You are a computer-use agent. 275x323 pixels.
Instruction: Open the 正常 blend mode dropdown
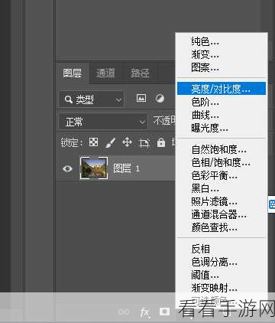pyautogui.click(x=103, y=122)
